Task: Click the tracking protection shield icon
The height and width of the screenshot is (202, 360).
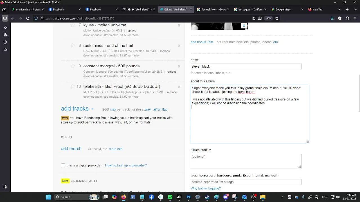Action: 36,18
